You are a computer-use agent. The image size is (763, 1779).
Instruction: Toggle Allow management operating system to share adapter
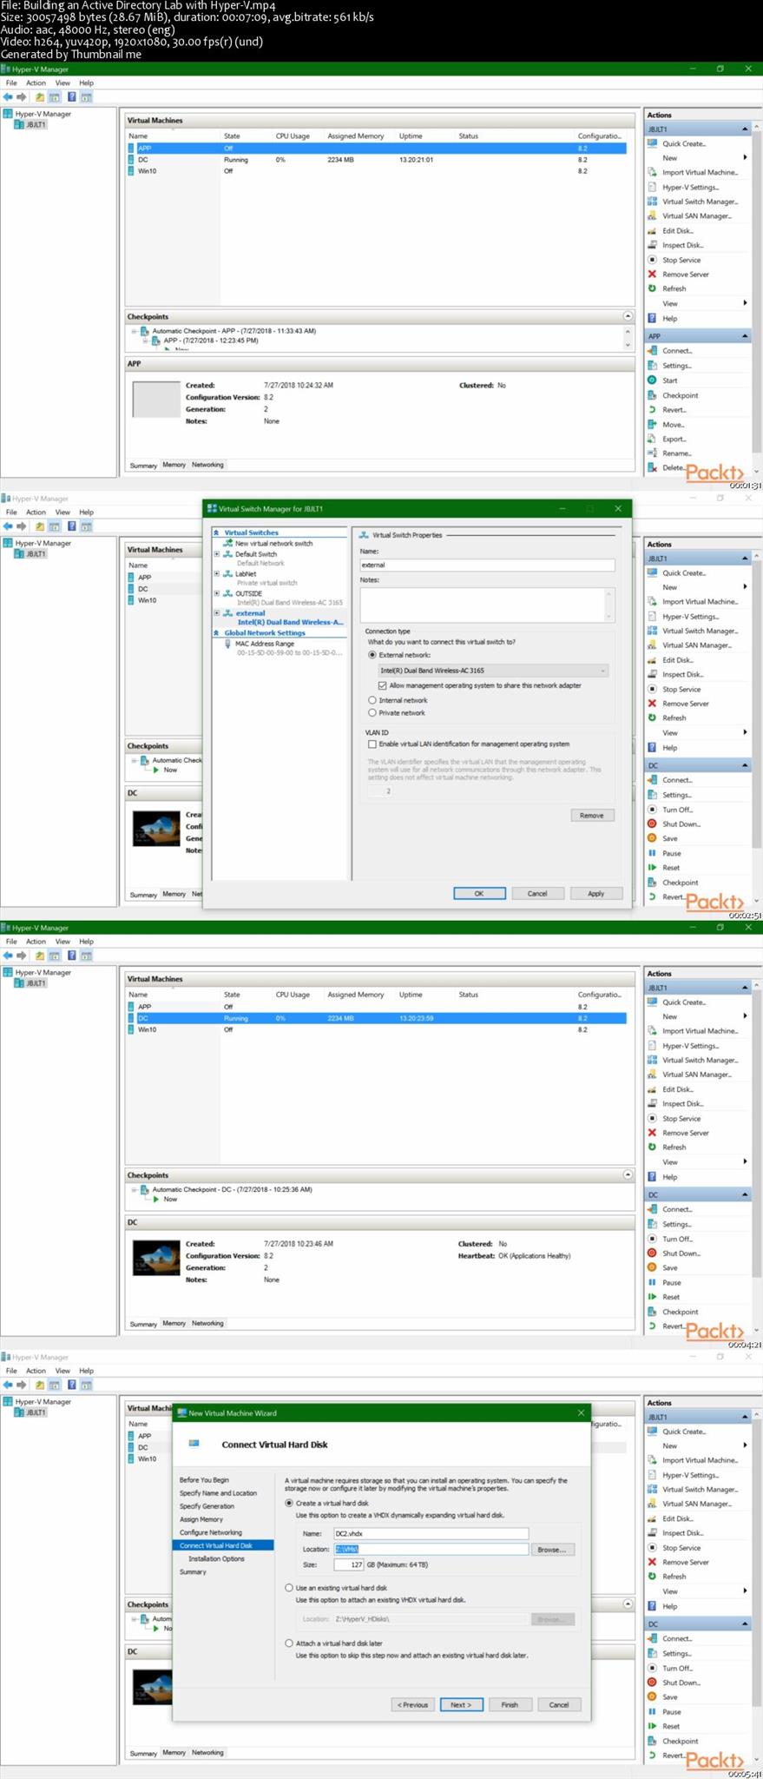point(382,685)
